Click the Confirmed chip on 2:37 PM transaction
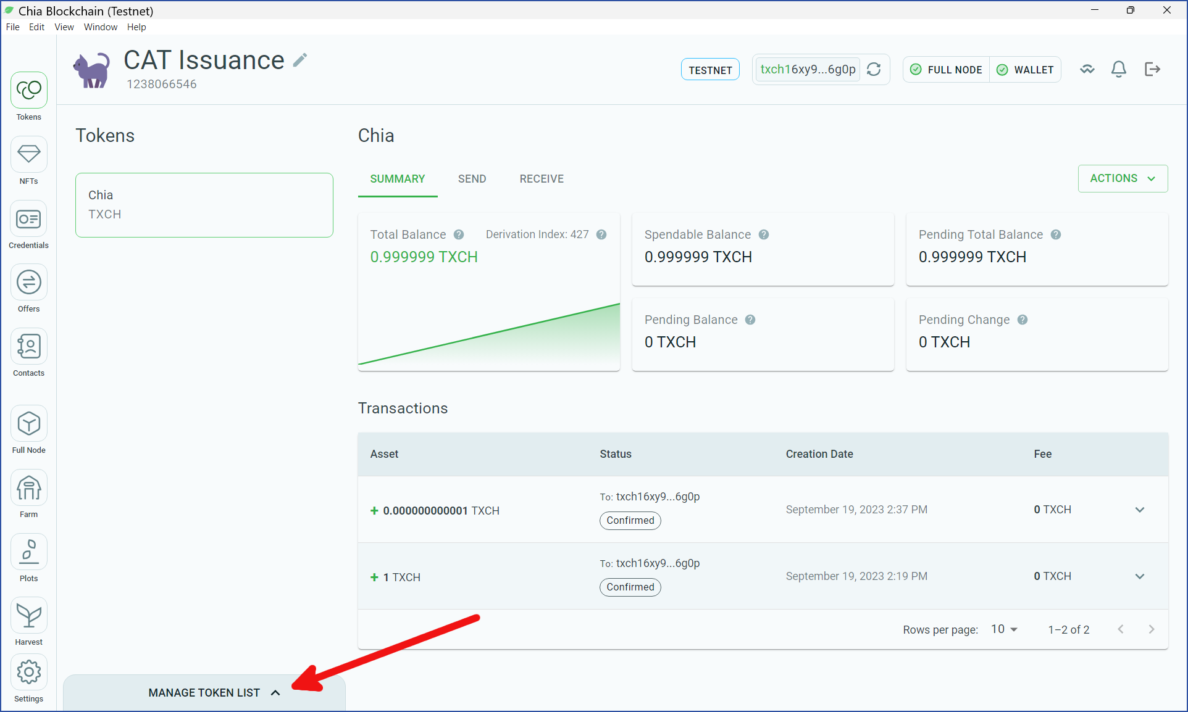The width and height of the screenshot is (1188, 712). pos(630,520)
